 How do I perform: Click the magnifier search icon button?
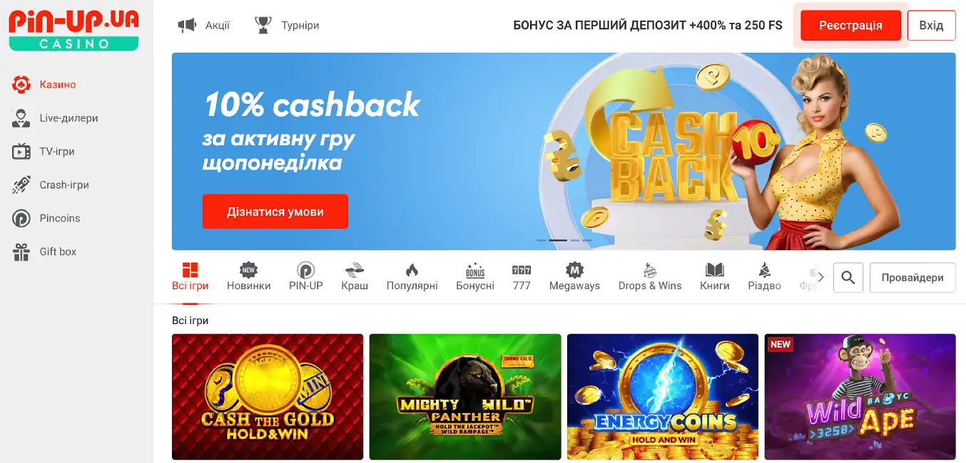(x=848, y=278)
